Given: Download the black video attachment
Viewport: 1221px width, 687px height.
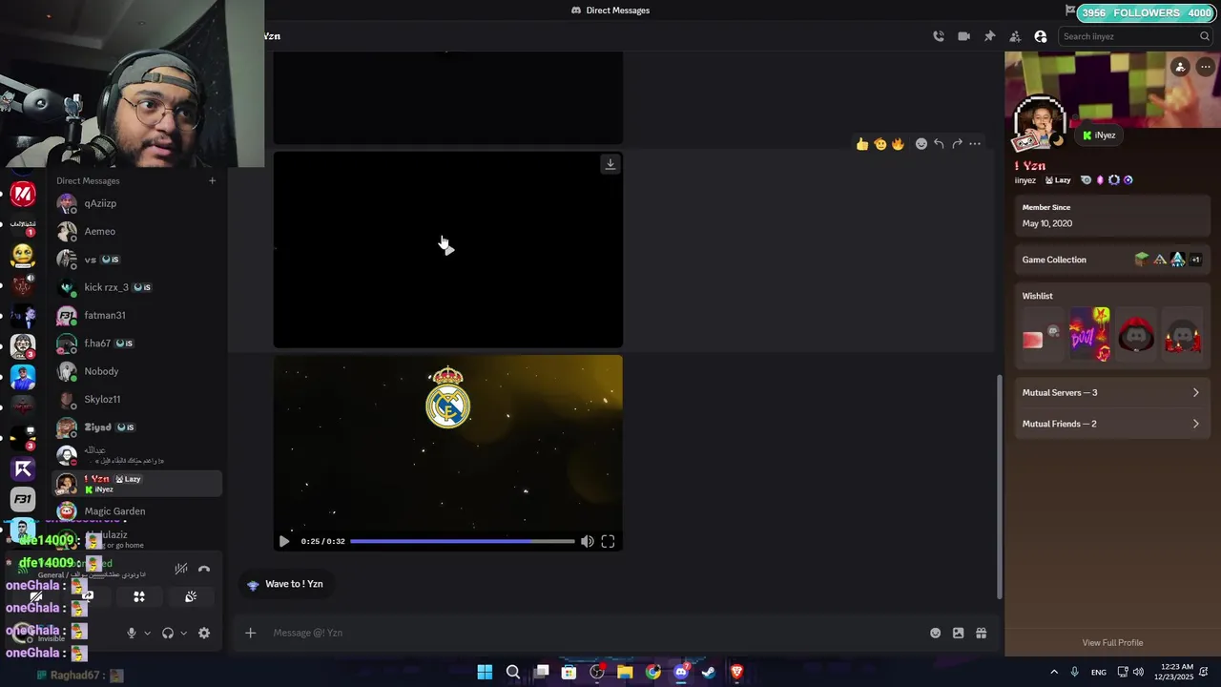Looking at the screenshot, I should 610,164.
